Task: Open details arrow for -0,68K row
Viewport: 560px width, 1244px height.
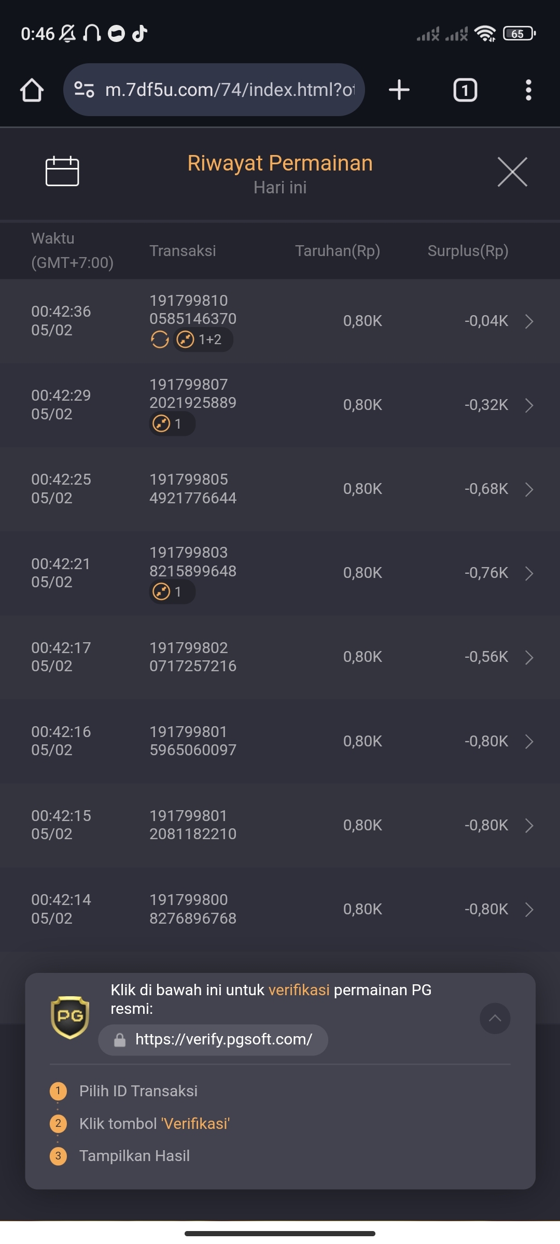Action: (x=529, y=489)
